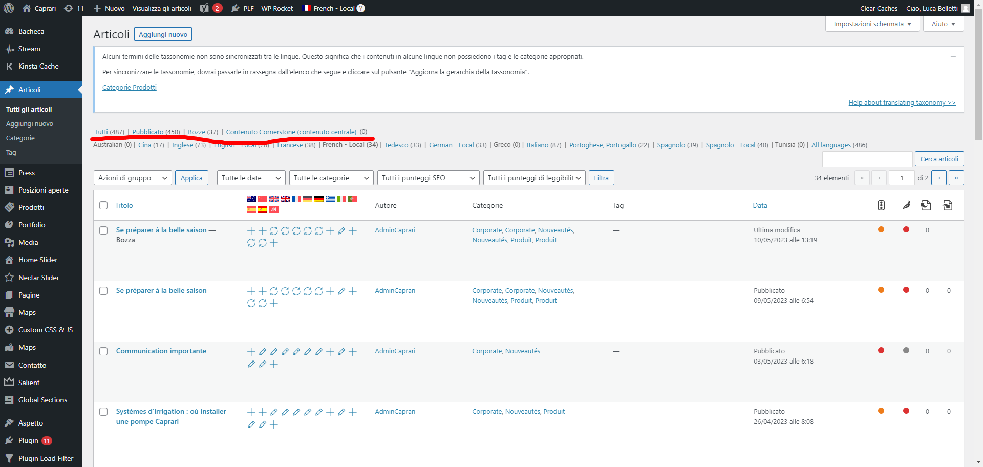Click the pencil icon in published Se préparer row
983x467 pixels.
tap(341, 291)
